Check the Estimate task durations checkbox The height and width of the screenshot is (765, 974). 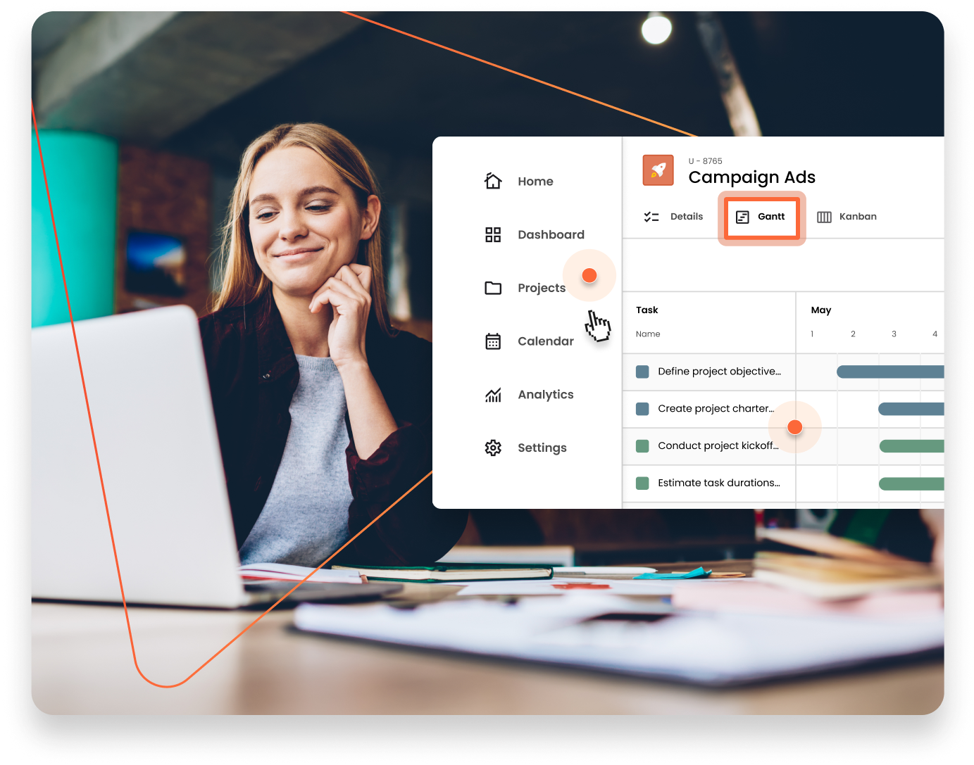click(642, 483)
